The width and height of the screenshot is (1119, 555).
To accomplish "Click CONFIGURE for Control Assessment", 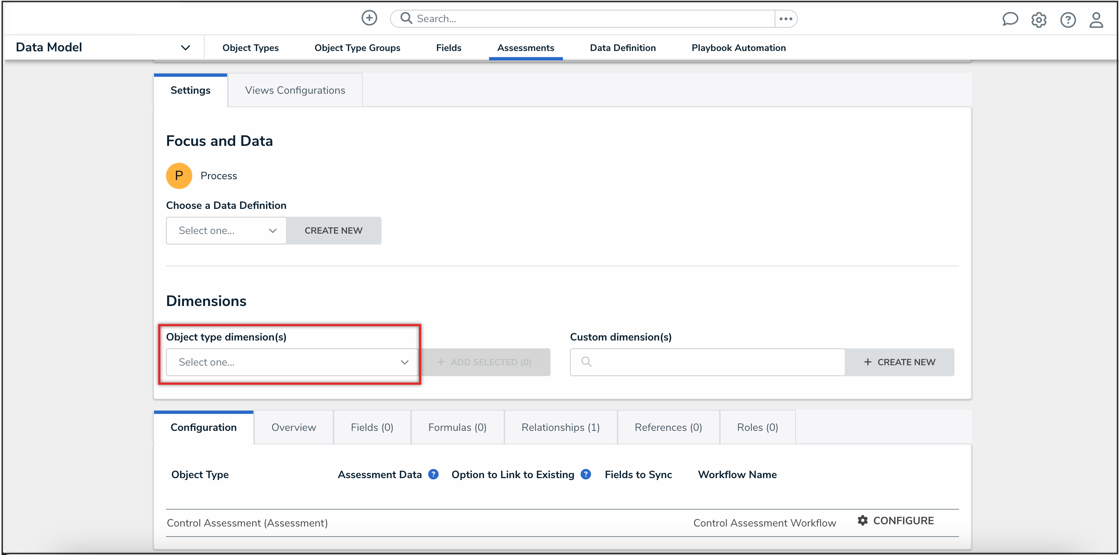I will click(896, 520).
